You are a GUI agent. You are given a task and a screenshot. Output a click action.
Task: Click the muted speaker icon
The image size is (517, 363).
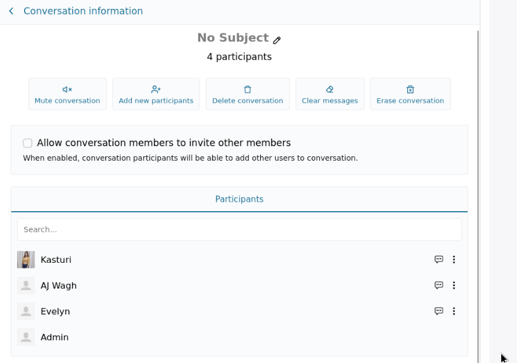(x=68, y=89)
